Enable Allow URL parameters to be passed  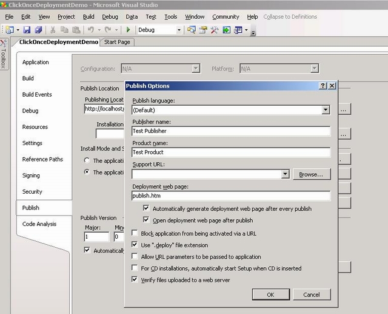[x=135, y=256]
